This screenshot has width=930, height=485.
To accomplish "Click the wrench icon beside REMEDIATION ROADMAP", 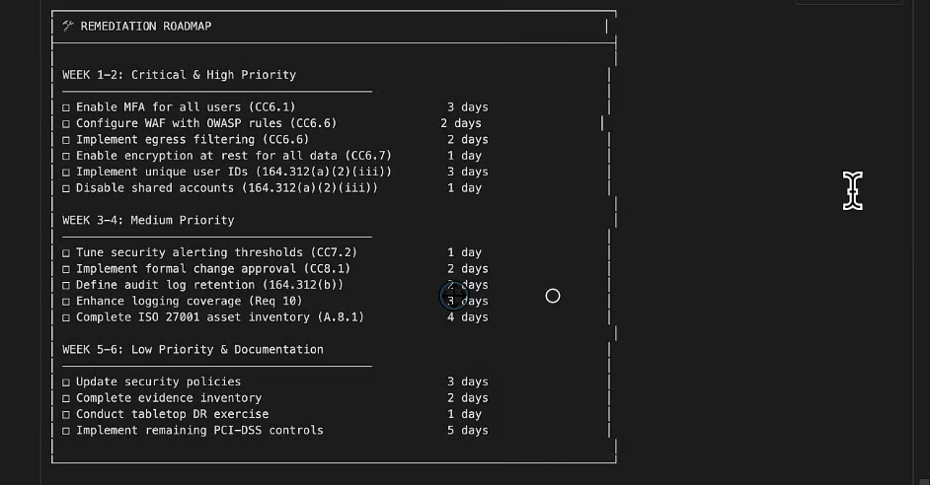I will pos(67,27).
